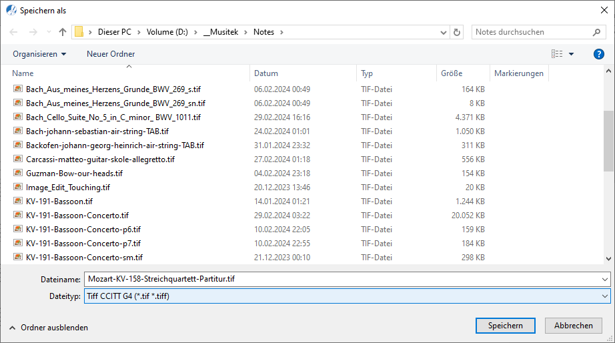The width and height of the screenshot is (615, 343).
Task: Click the view layout icon
Action: pyautogui.click(x=557, y=54)
